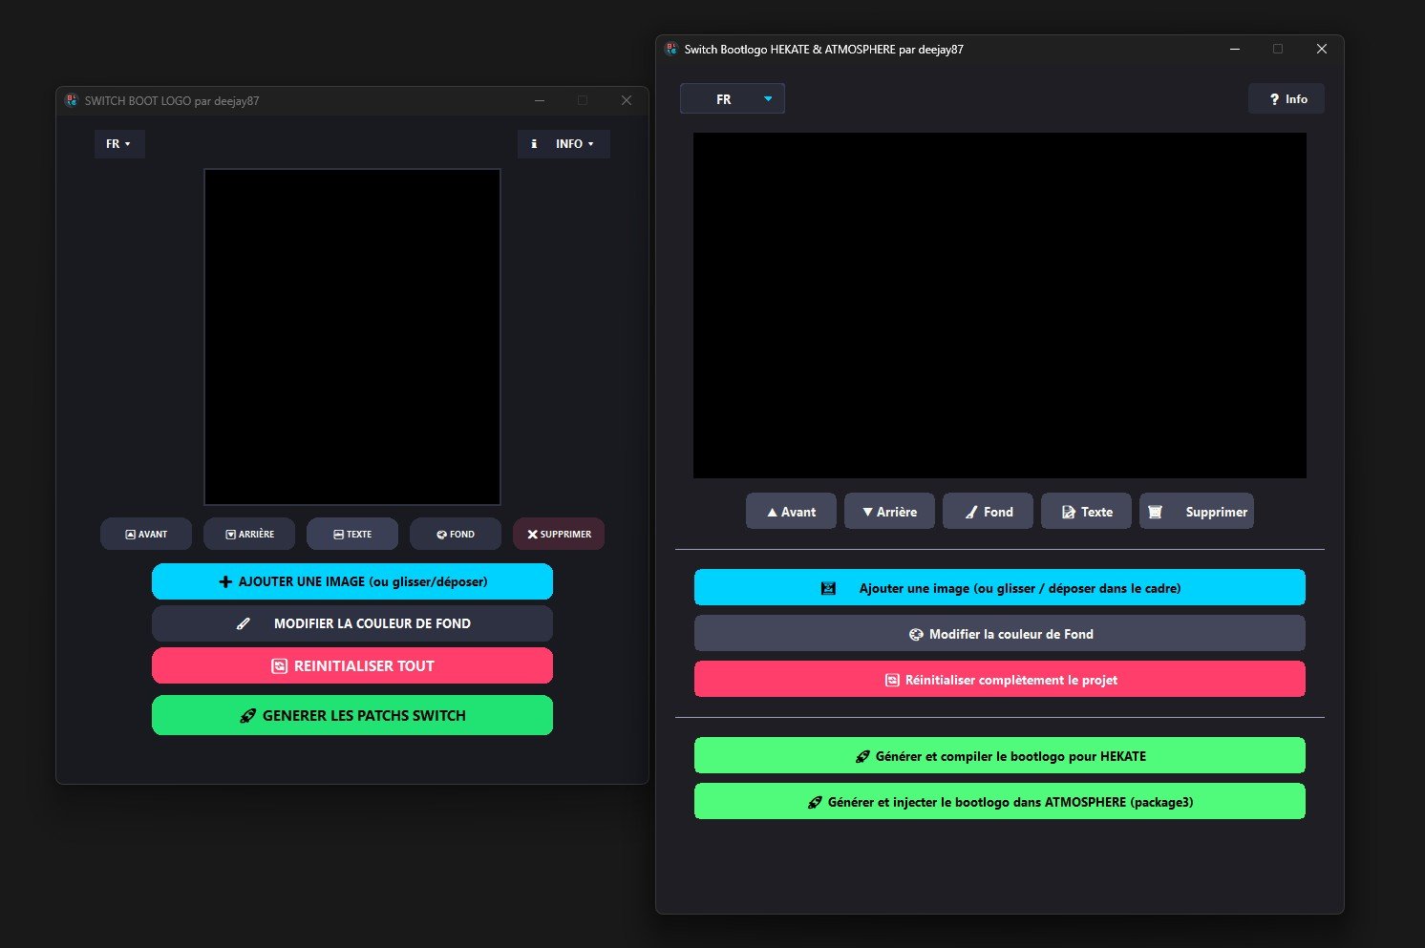Image resolution: width=1425 pixels, height=948 pixels.
Task: Generate and compile the bootlogo for HEKATE
Action: coord(1000,755)
